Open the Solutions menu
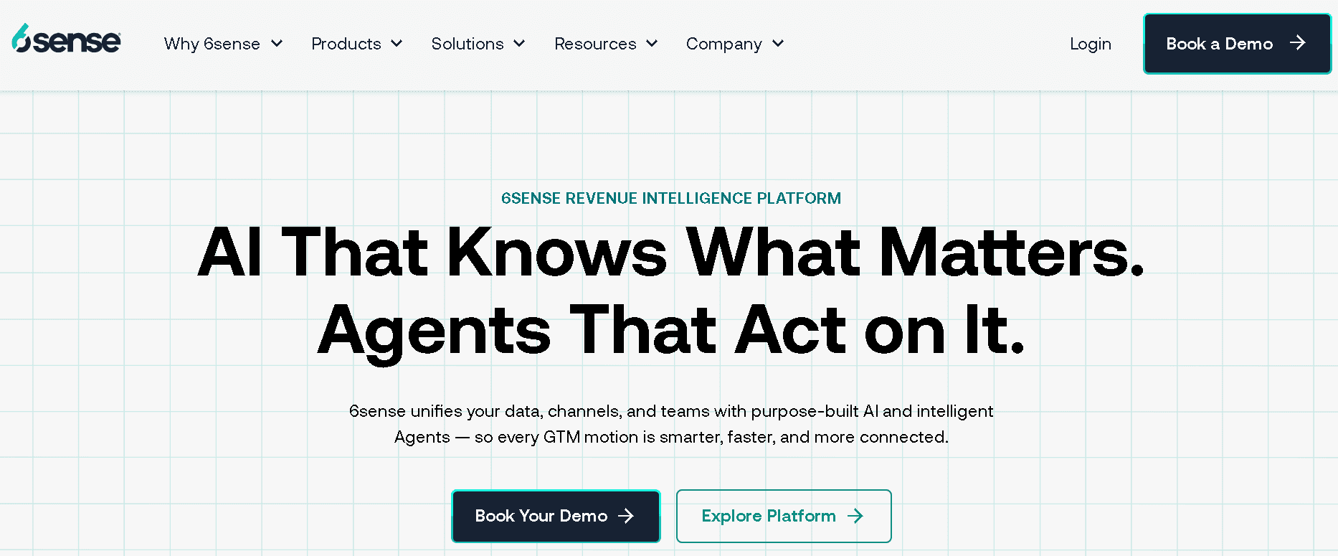This screenshot has width=1338, height=556. click(468, 44)
